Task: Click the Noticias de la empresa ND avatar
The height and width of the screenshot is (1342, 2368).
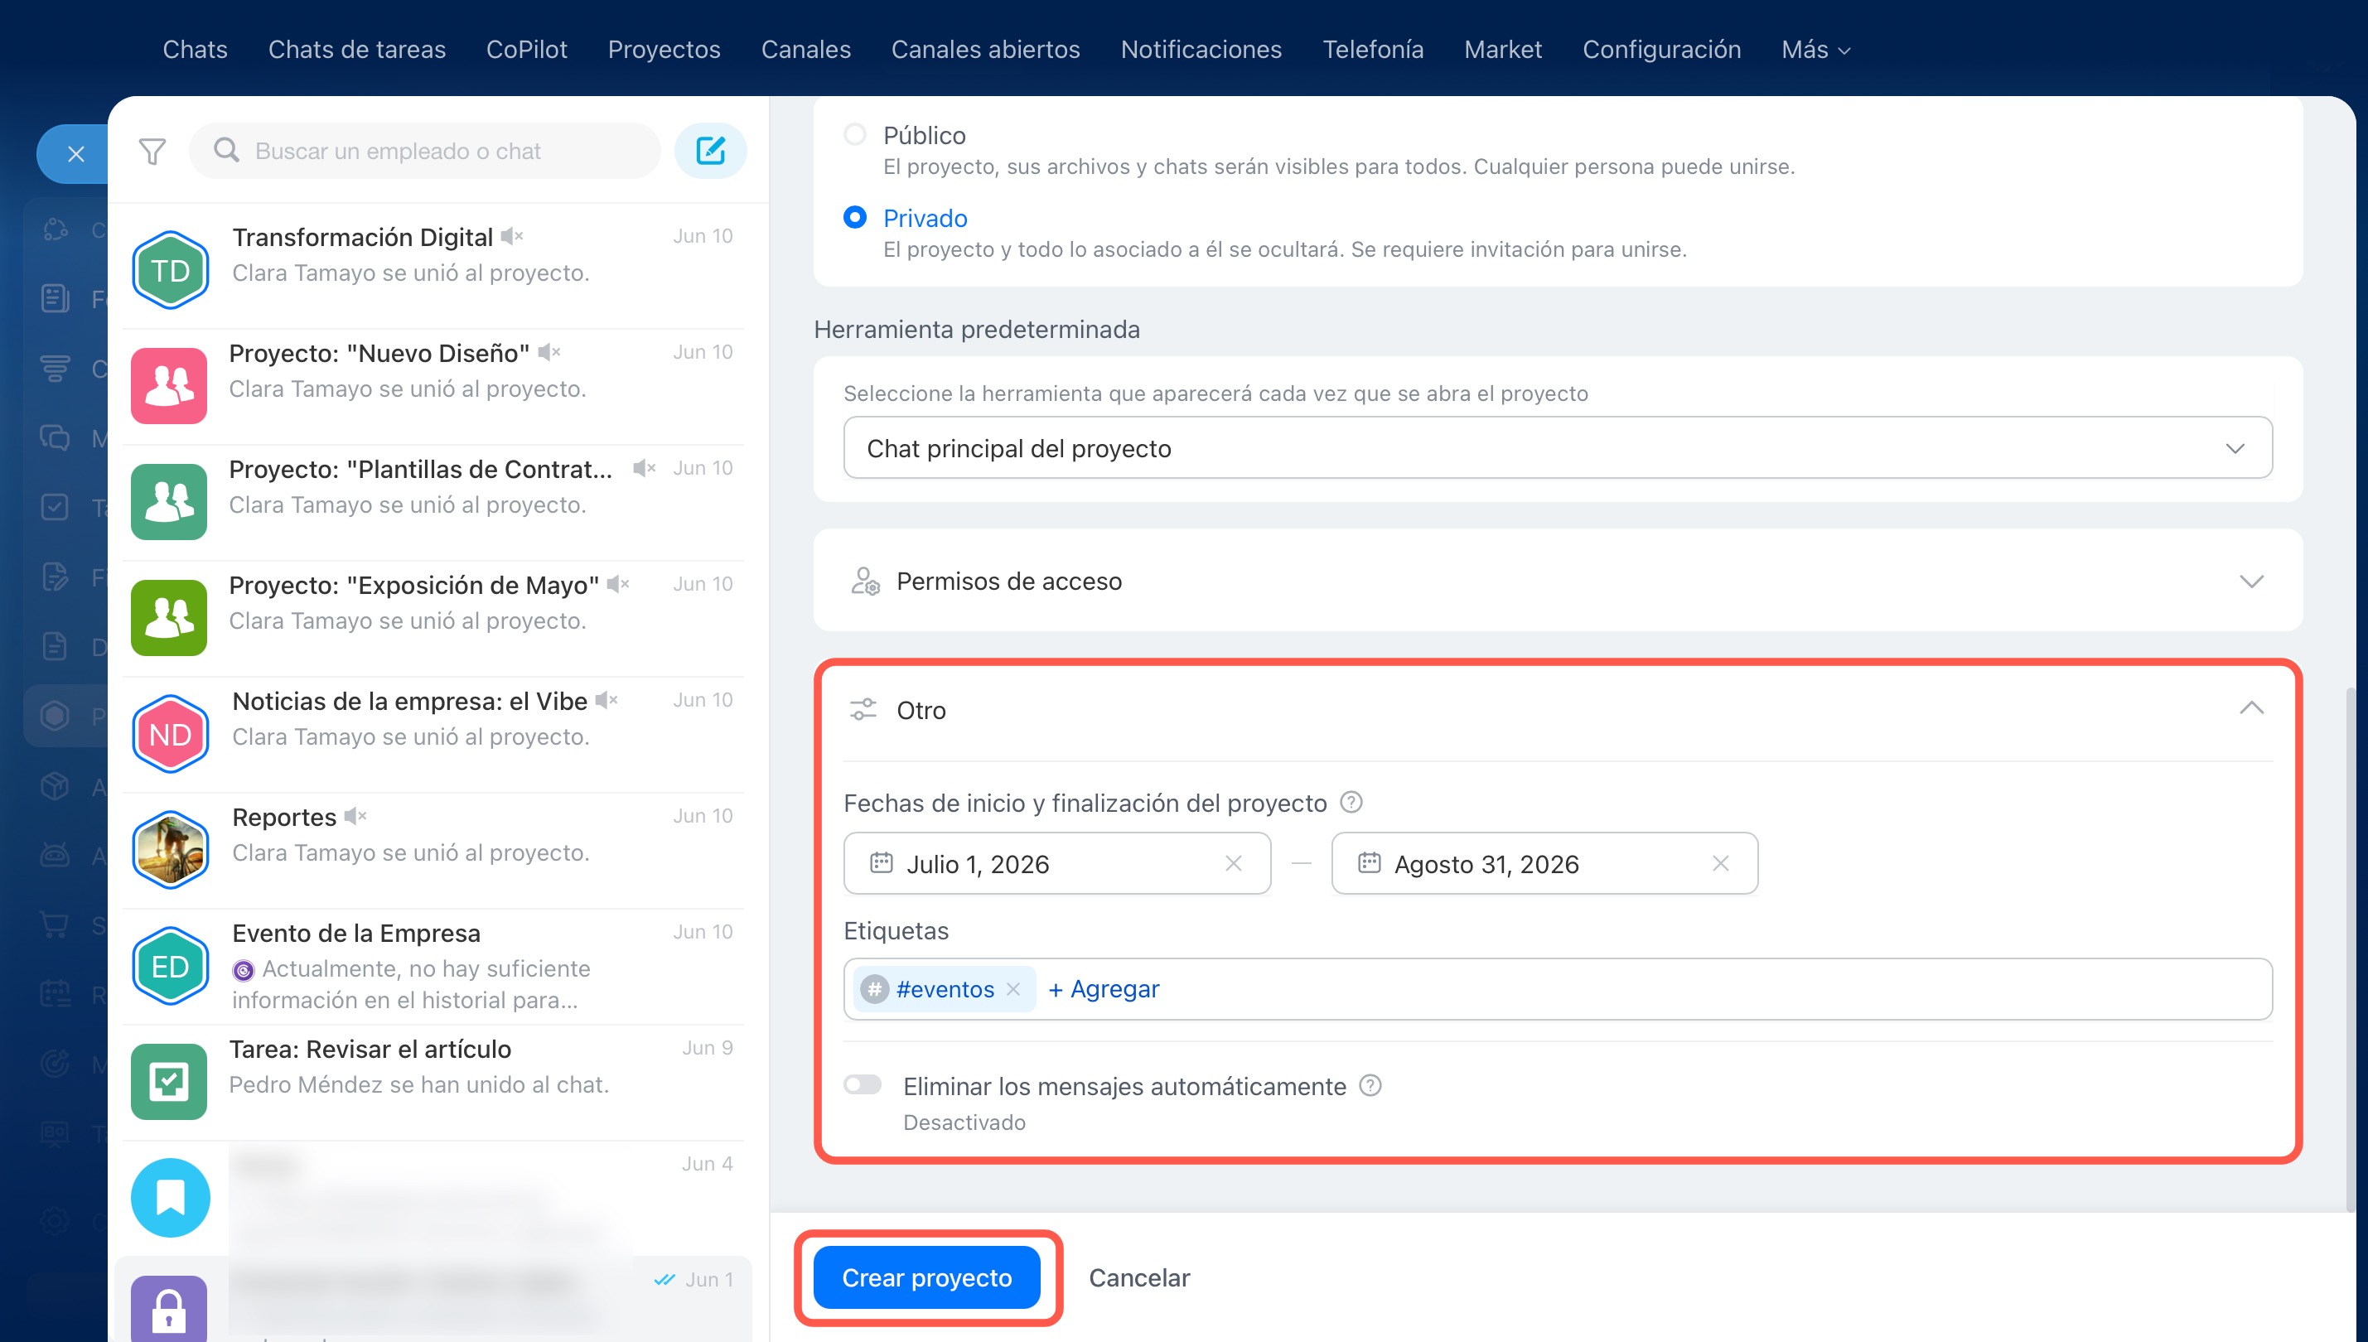Action: 171,734
